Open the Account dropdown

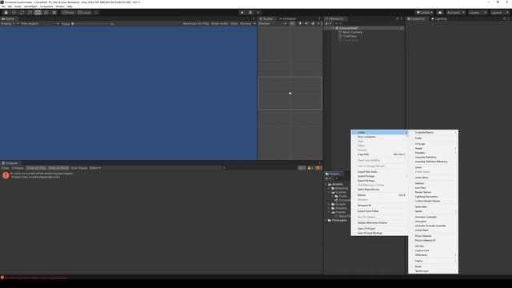pyautogui.click(x=455, y=13)
